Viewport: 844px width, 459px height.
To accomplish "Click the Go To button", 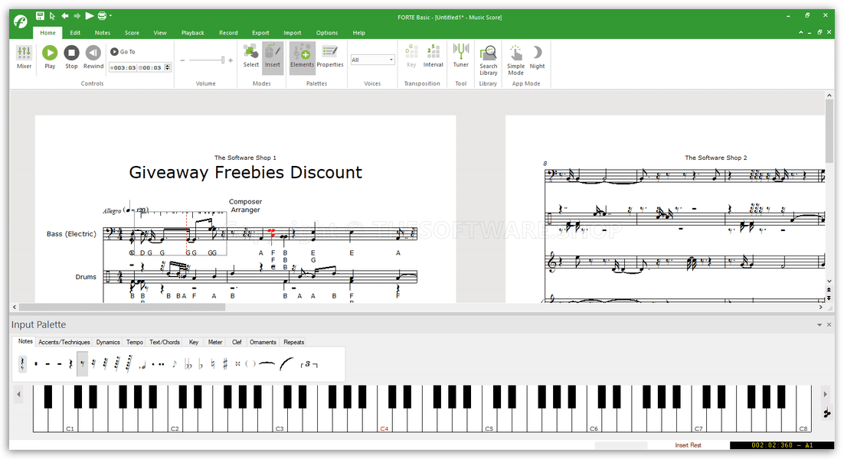I will pyautogui.click(x=123, y=52).
